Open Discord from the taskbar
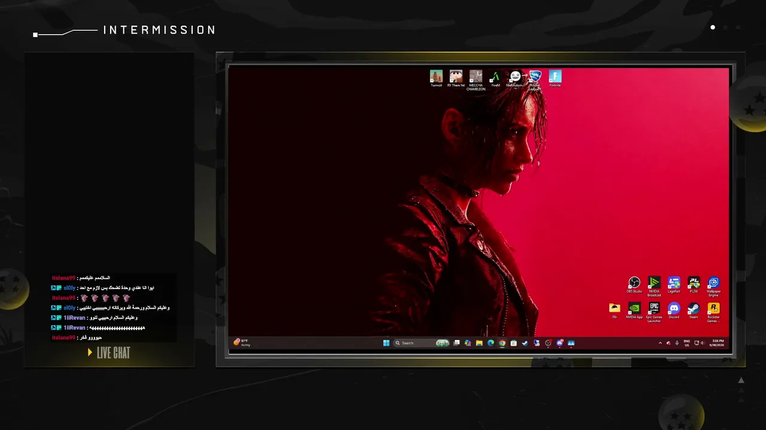 pos(560,343)
